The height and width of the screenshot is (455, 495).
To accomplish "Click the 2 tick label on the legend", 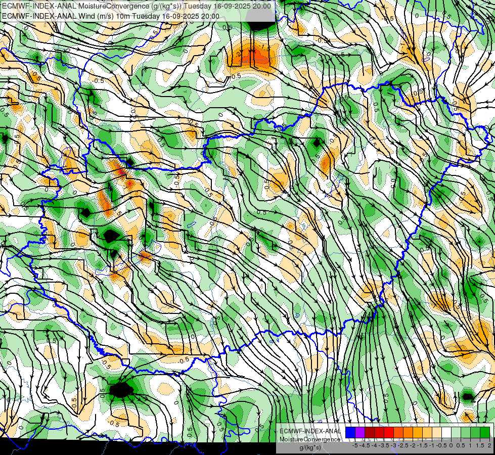I will [489, 445].
